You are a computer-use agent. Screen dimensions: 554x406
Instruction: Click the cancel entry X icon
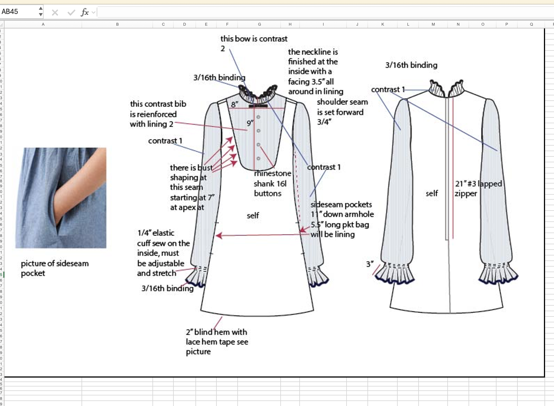[x=55, y=13]
